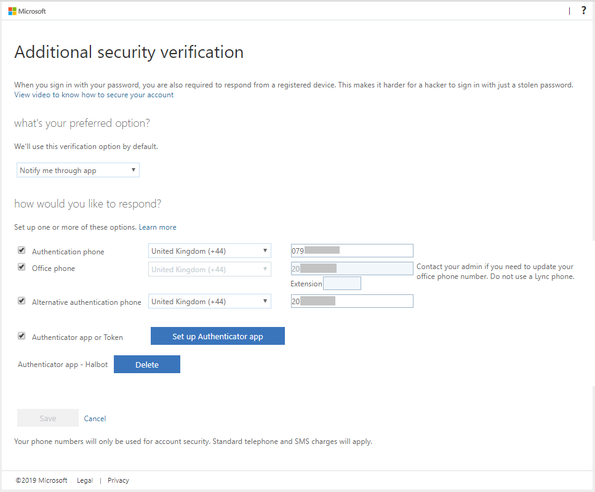Viewport: 595px width, 492px height.
Task: Enable the Authentication phone checkbox
Action: coord(22,249)
